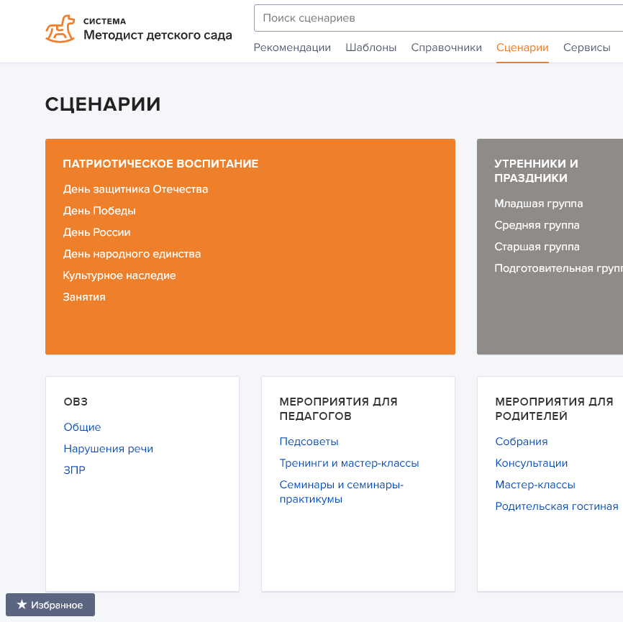Click Мероприятия для родителей heading
Screen dimensions: 623x622
(554, 408)
